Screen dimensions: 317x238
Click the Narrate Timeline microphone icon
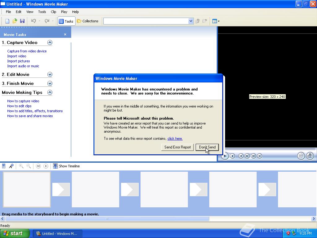coord(11,166)
